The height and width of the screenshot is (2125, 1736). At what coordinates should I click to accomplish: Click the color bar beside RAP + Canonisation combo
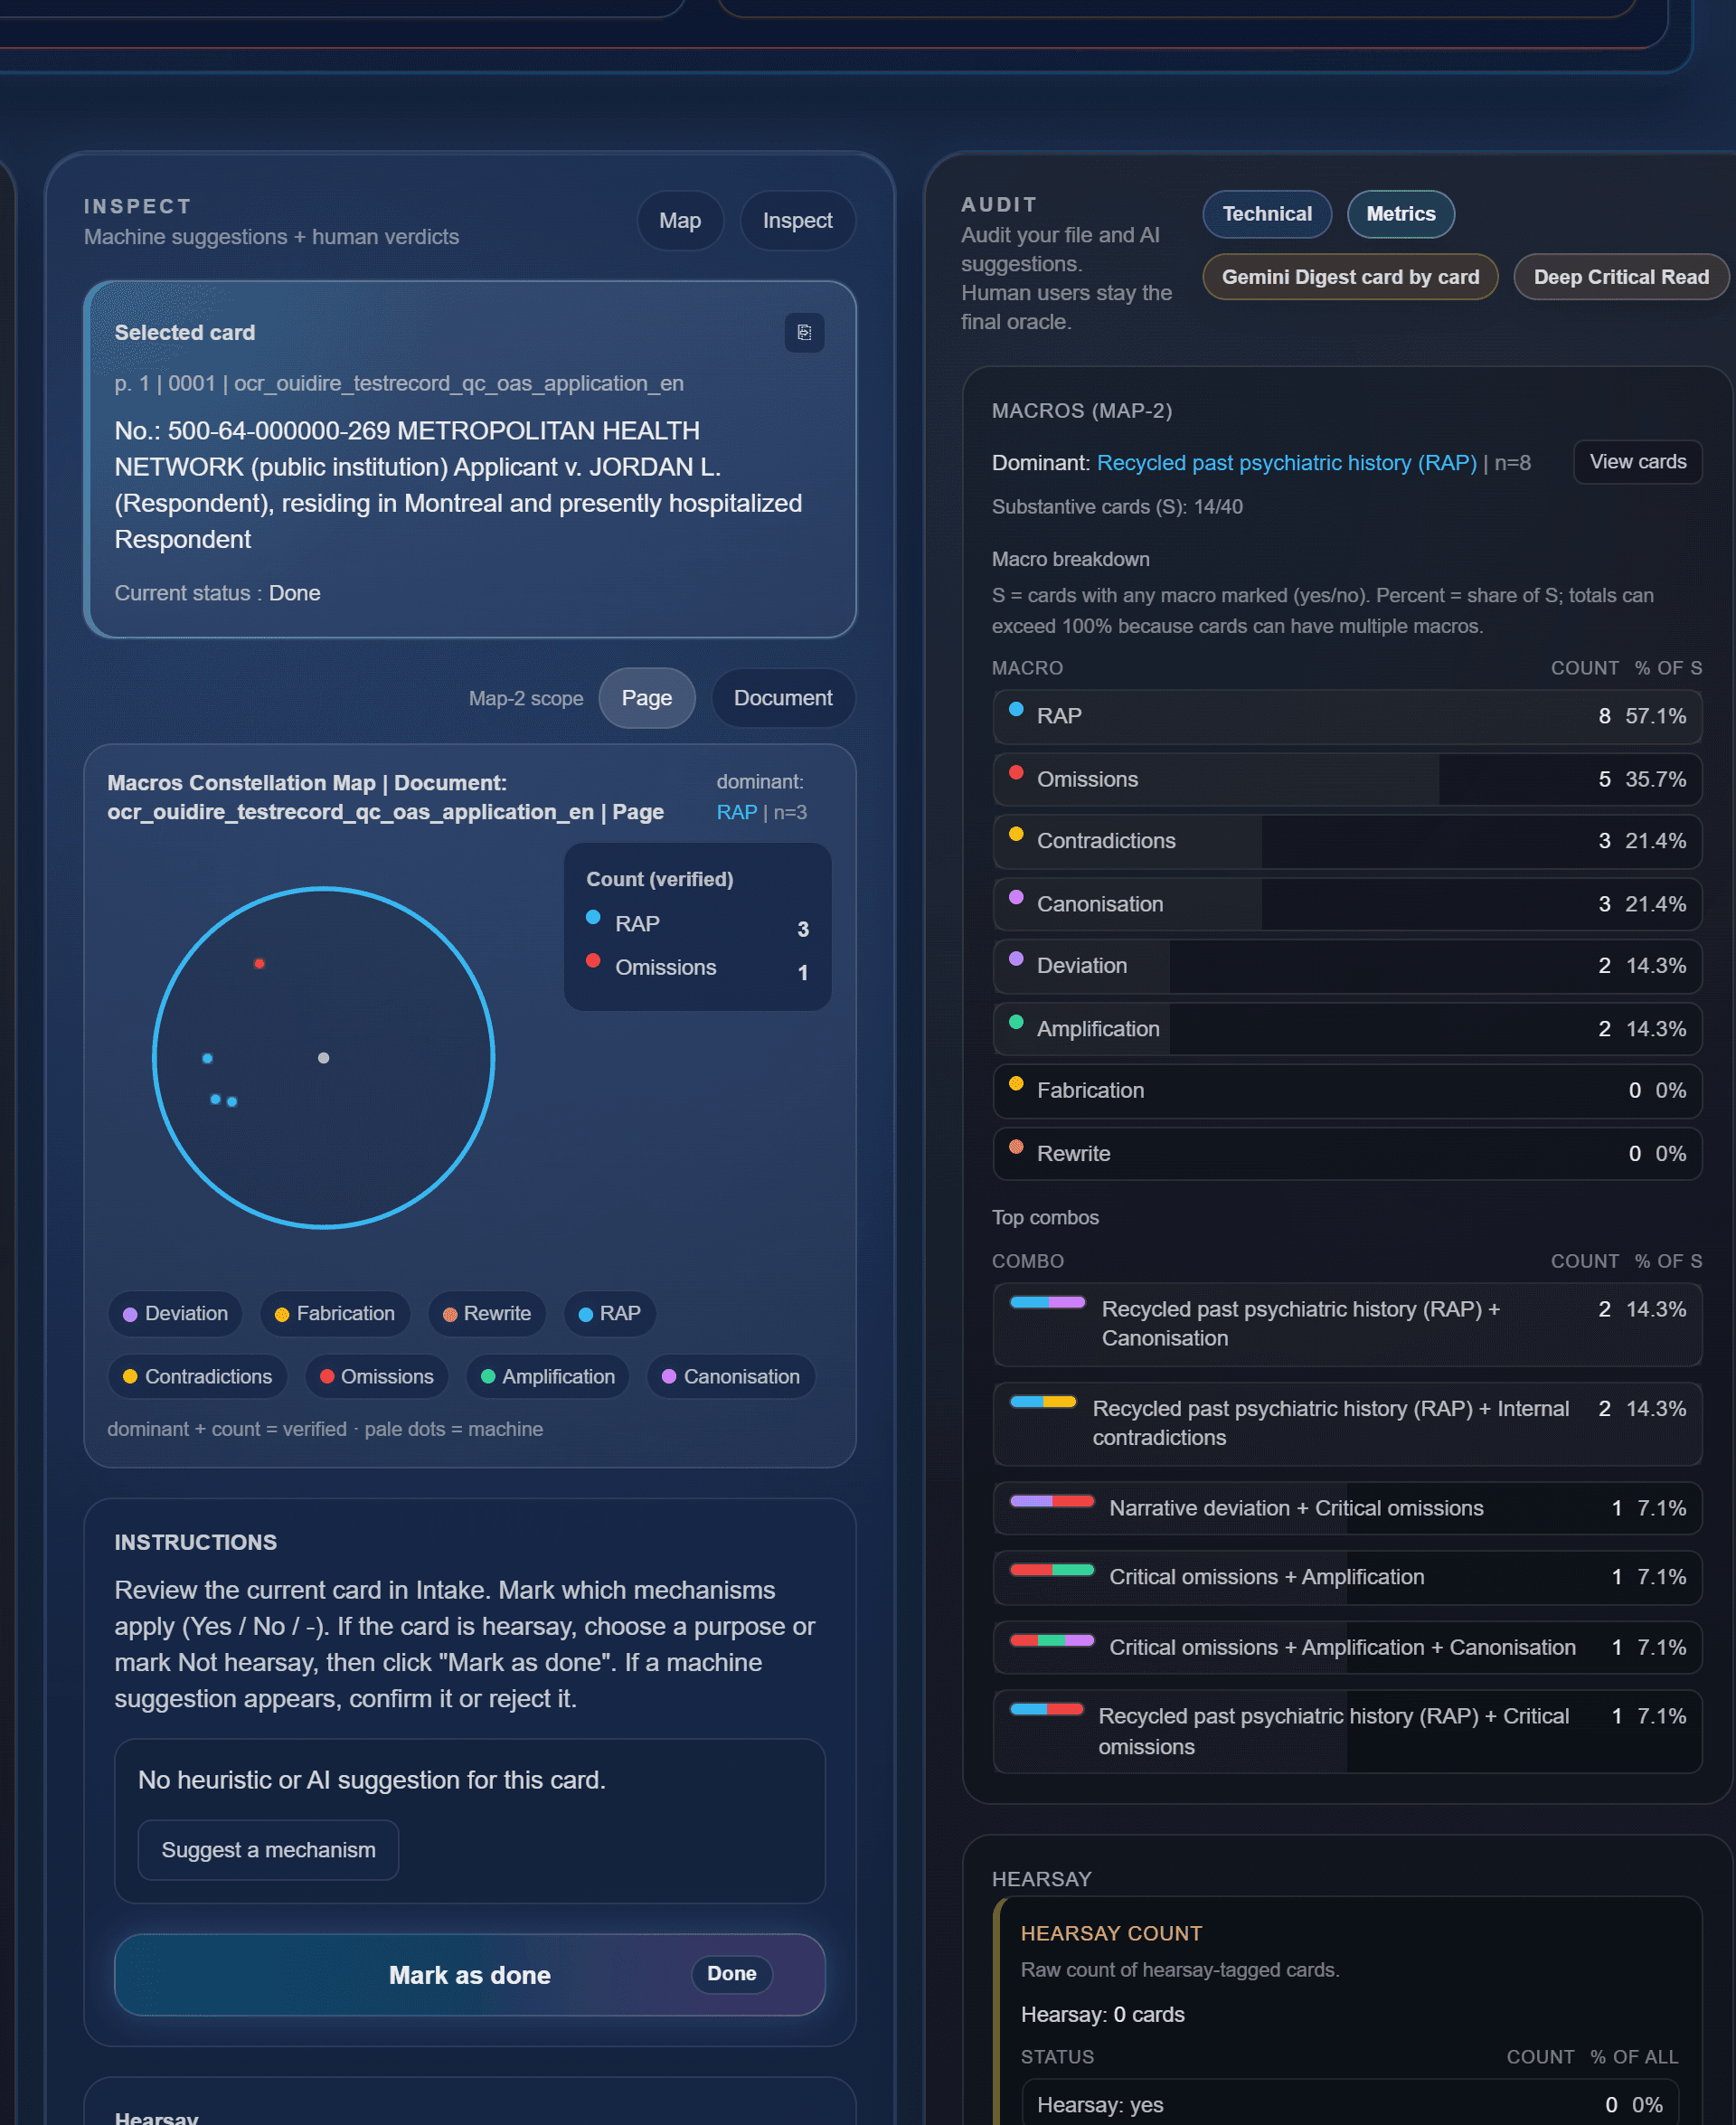[1046, 1301]
